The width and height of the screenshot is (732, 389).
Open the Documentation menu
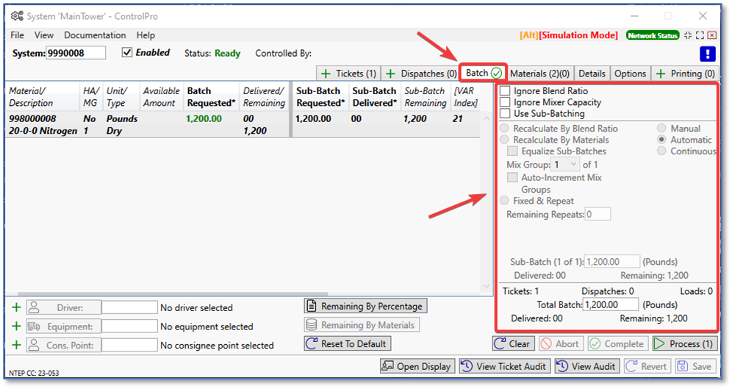coord(95,35)
